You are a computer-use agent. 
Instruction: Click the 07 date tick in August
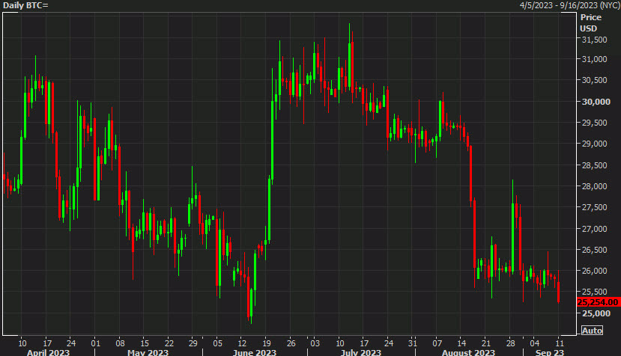point(437,343)
